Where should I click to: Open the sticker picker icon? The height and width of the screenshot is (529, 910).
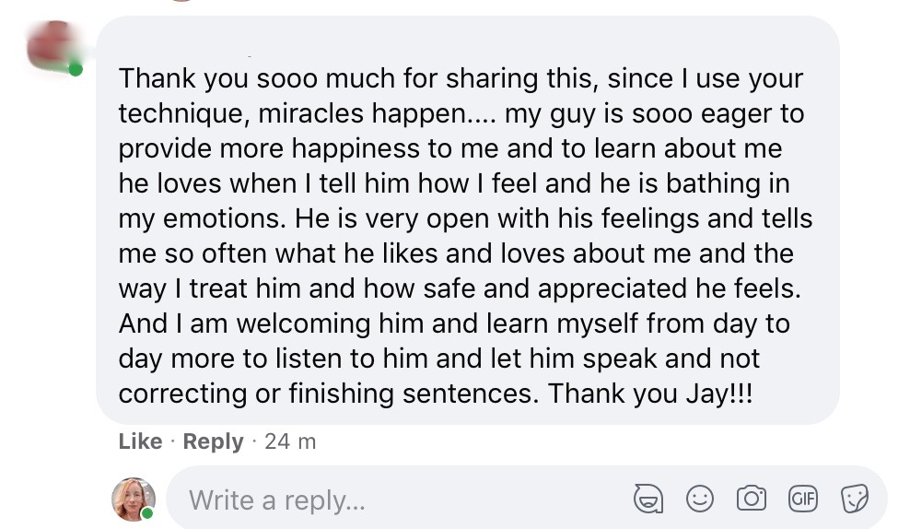click(854, 499)
